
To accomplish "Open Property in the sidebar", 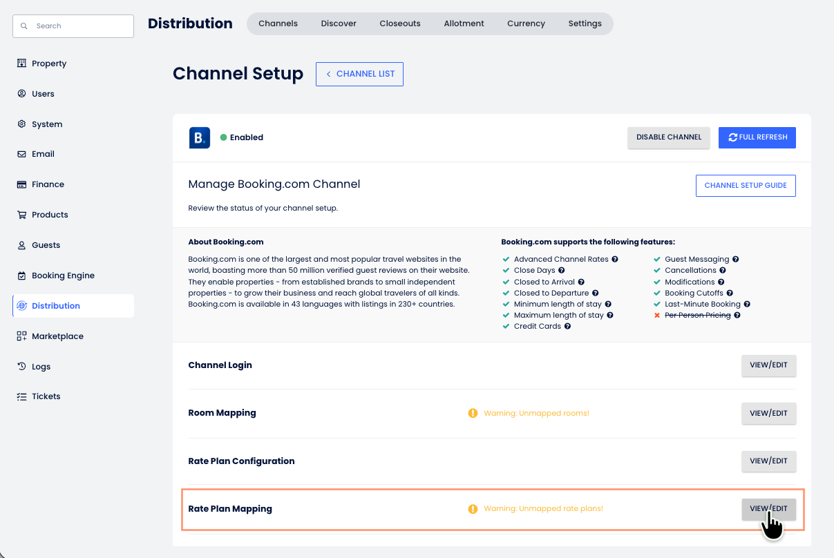I will (x=73, y=64).
